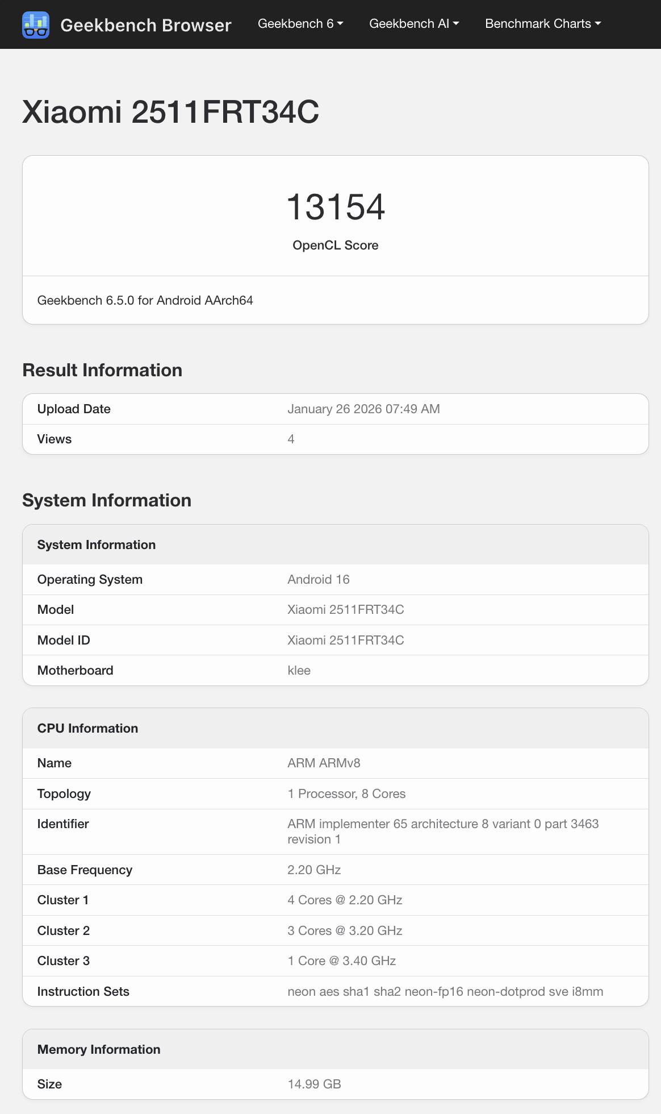Viewport: 661px width, 1114px height.
Task: Open the Geekbench Browser home link
Action: [x=145, y=25]
